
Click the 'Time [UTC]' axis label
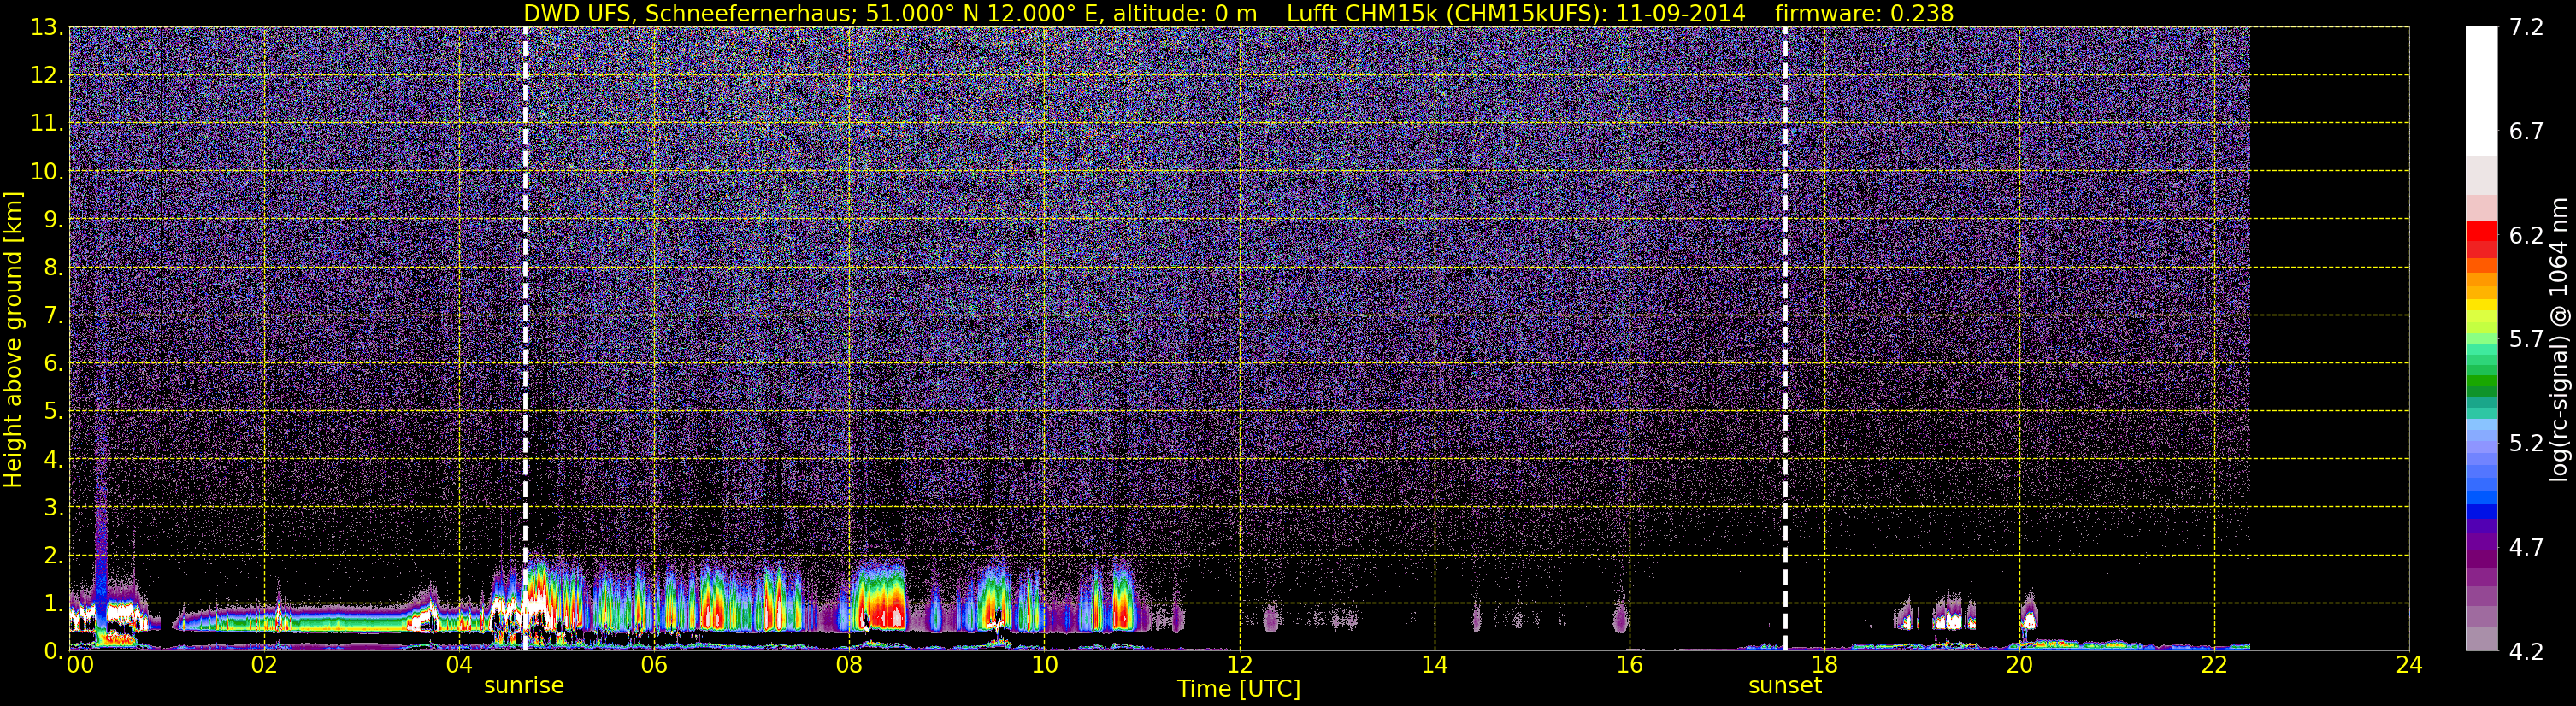1239,689
